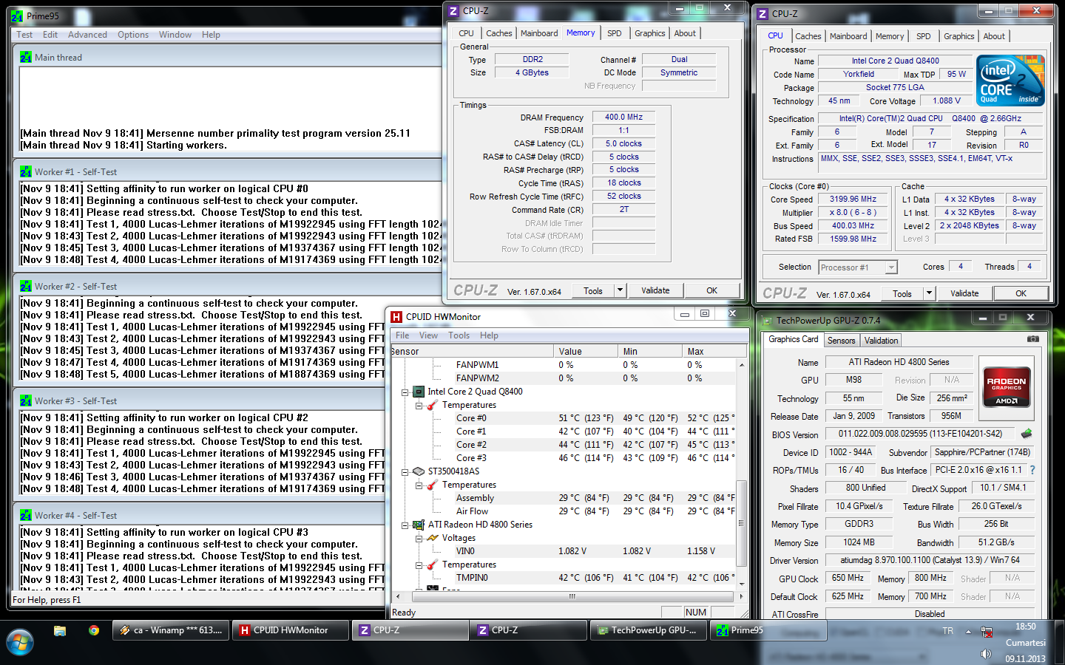Click the TR language indicator in the tray
Viewport: 1065px width, 665px height.
click(x=947, y=631)
